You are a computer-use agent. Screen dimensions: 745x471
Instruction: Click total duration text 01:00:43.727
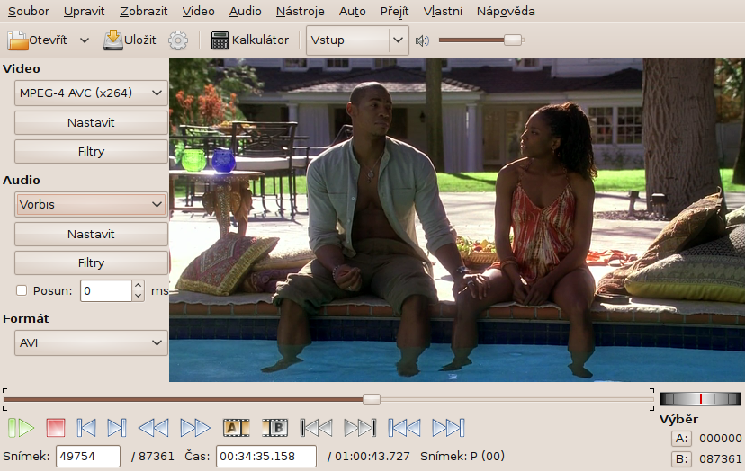(x=372, y=457)
